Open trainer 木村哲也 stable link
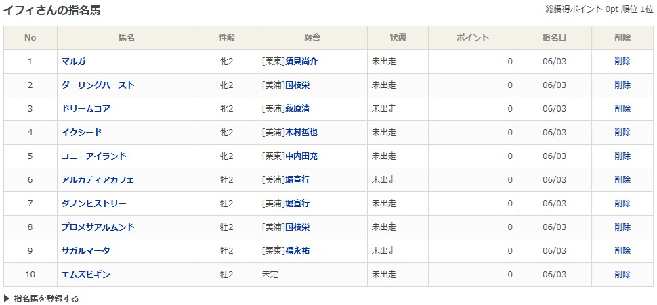This screenshot has height=305, width=657. coord(301,132)
